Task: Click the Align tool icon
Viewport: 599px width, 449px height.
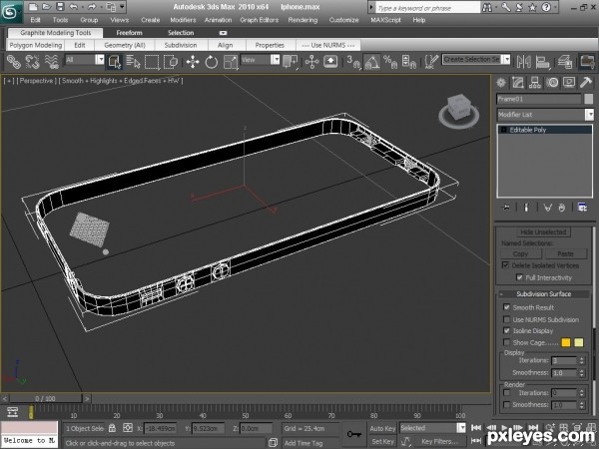Action: (x=542, y=62)
